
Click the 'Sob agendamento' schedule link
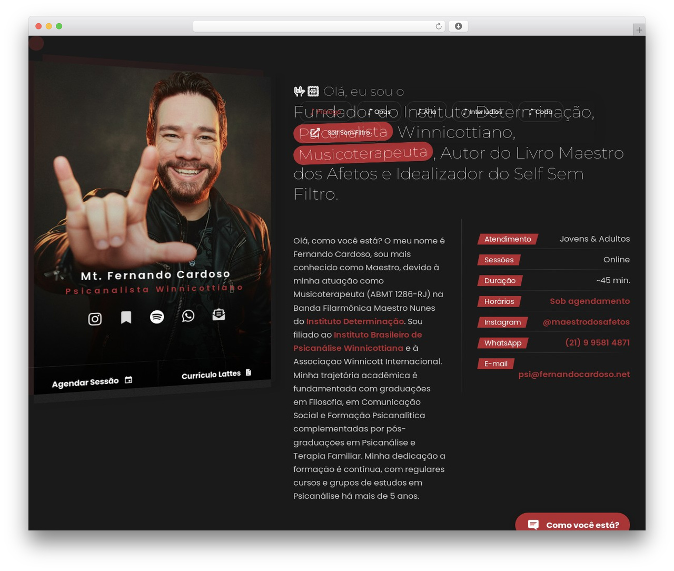[590, 301]
